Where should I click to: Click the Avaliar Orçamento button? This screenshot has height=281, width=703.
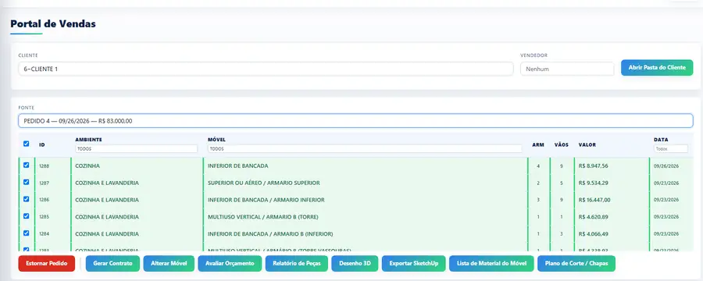coord(230,264)
